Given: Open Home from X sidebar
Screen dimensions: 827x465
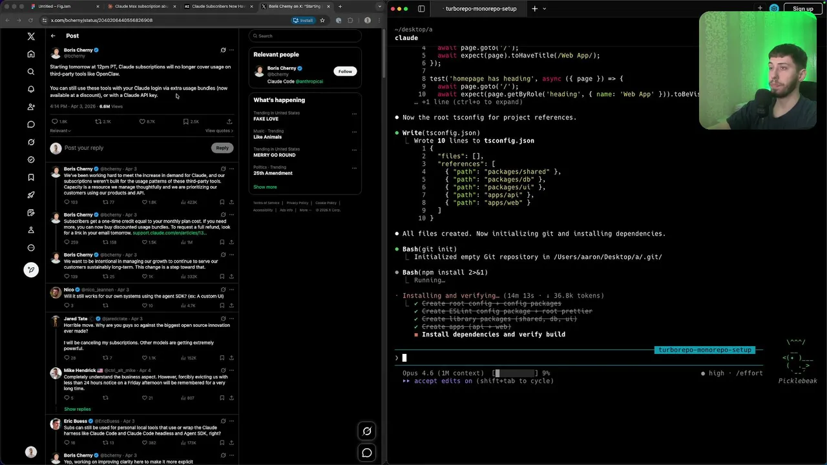Looking at the screenshot, I should point(31,54).
